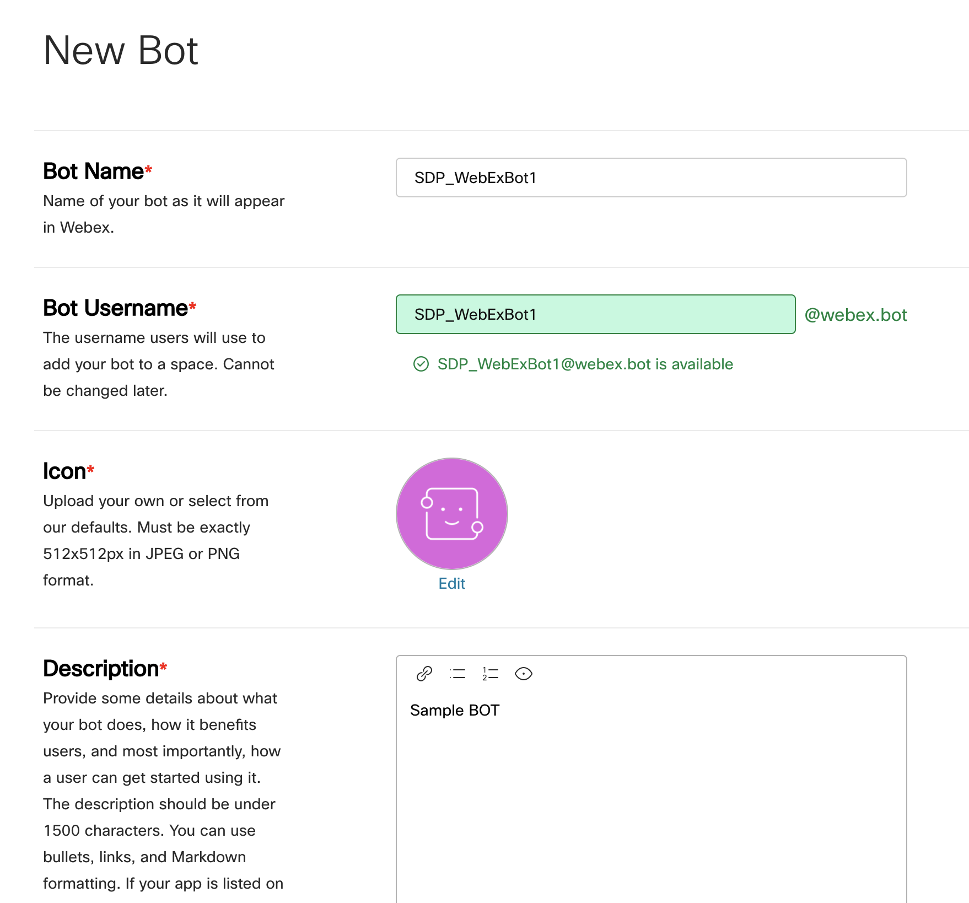Click the @webex.bot domain suffix
The width and height of the screenshot is (969, 903).
point(855,315)
